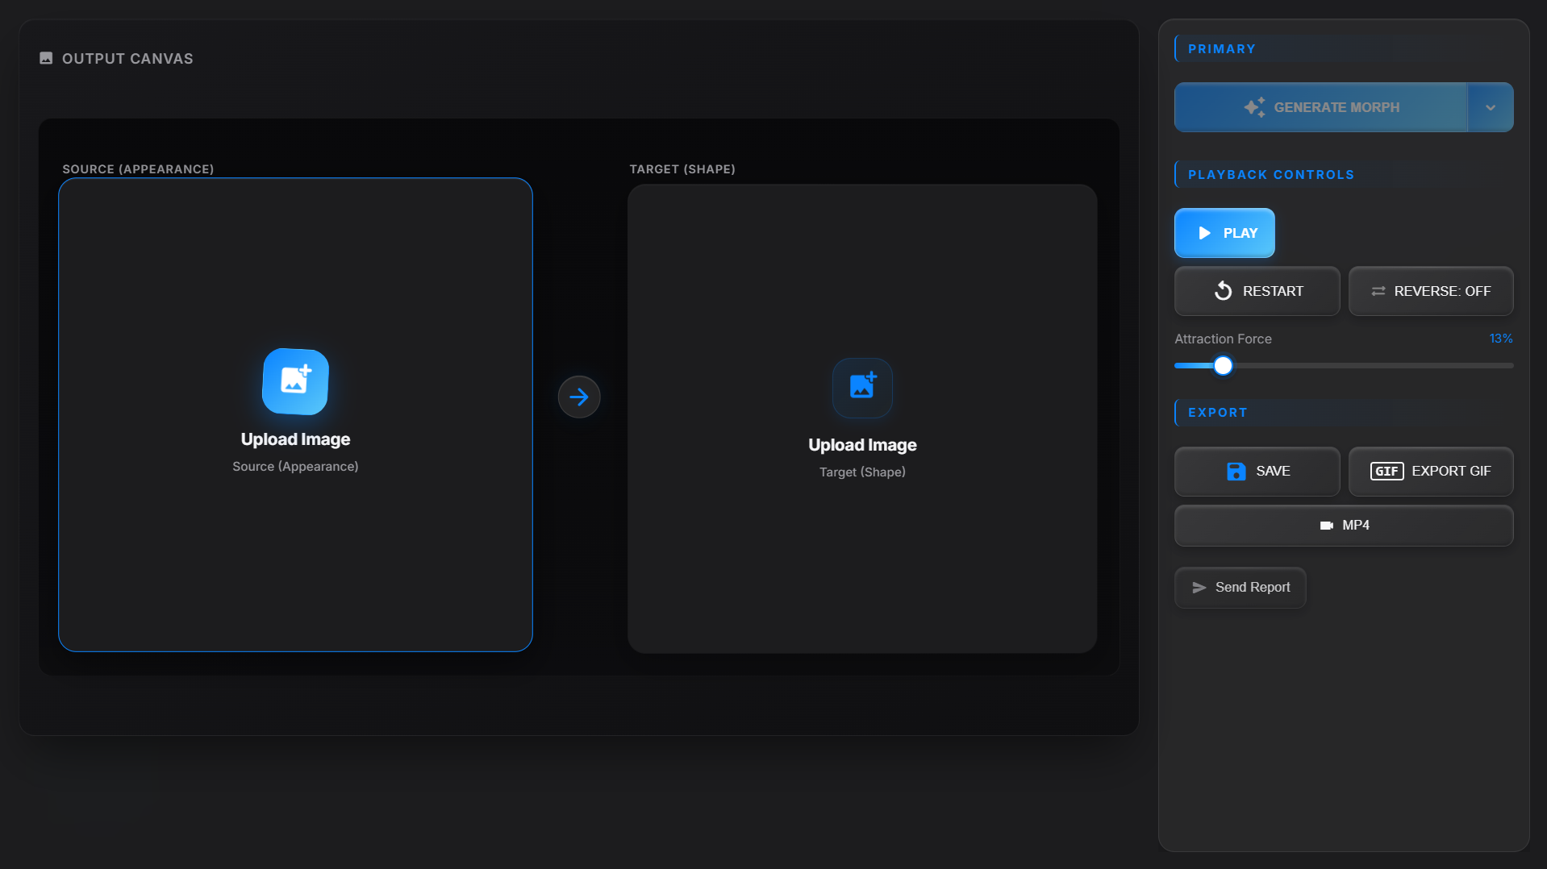Click the 13% attraction force value
The width and height of the screenshot is (1547, 869).
tap(1500, 339)
